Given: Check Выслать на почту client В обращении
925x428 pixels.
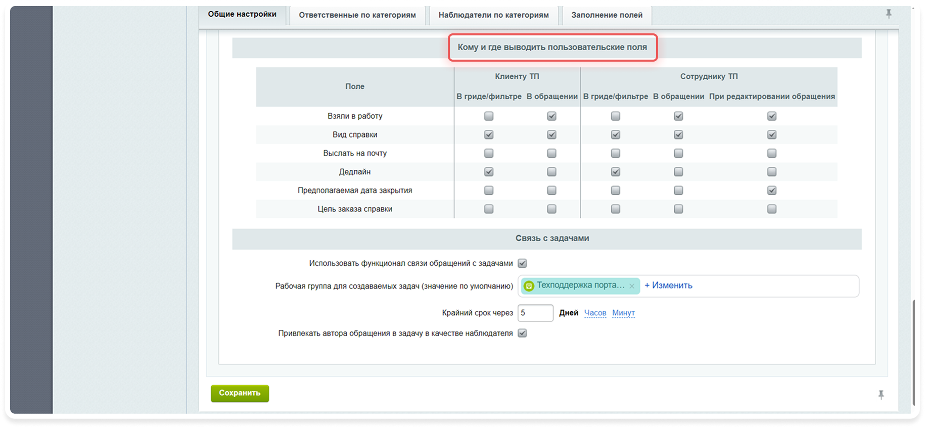Looking at the screenshot, I should tap(551, 153).
